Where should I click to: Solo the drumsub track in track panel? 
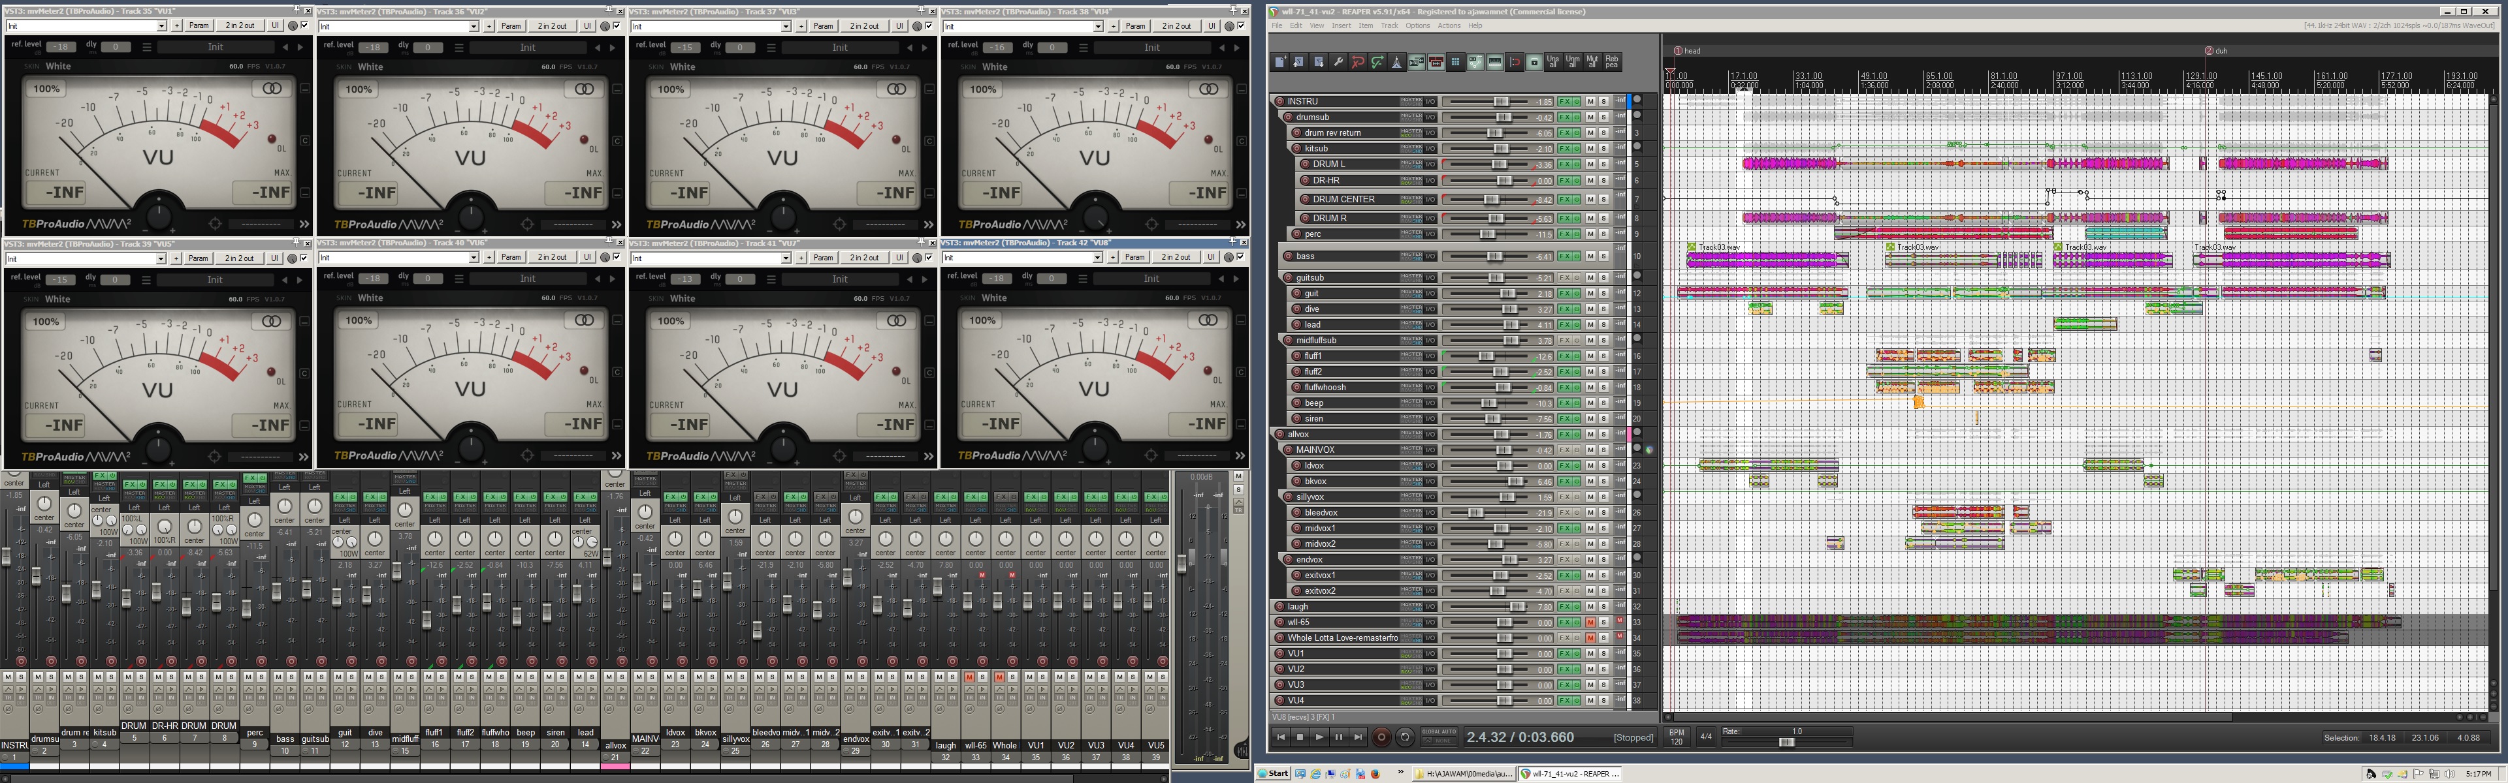pyautogui.click(x=1603, y=117)
